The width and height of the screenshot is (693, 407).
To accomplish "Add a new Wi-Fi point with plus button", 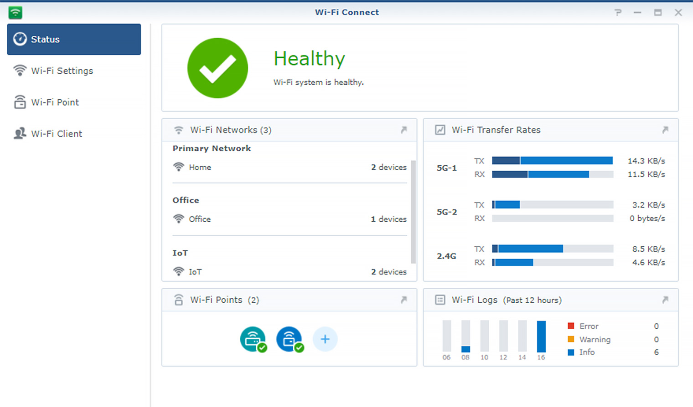I will (325, 339).
